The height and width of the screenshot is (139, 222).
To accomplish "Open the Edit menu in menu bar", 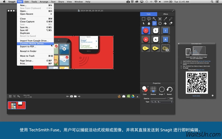I will 27,2.
